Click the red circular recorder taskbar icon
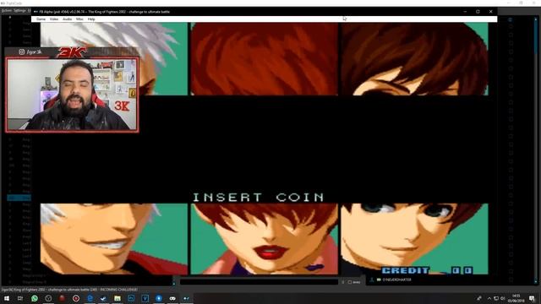541x304 pixels. point(76,298)
